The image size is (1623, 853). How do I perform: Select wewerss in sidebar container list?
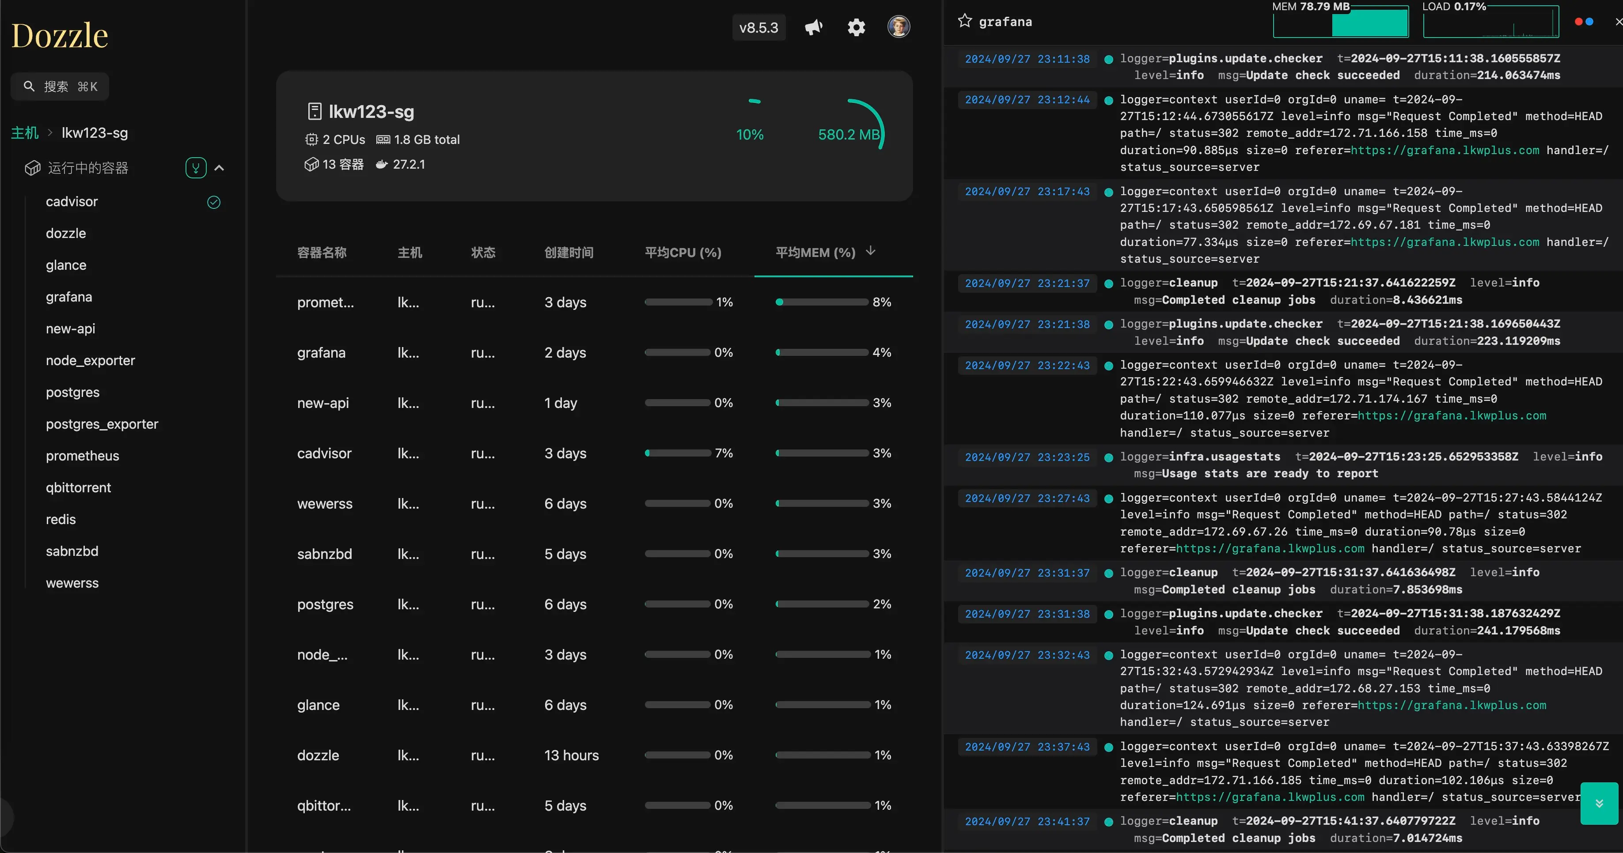pyautogui.click(x=72, y=583)
